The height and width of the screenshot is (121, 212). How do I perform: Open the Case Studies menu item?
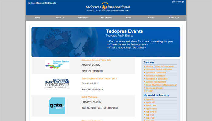106,18
